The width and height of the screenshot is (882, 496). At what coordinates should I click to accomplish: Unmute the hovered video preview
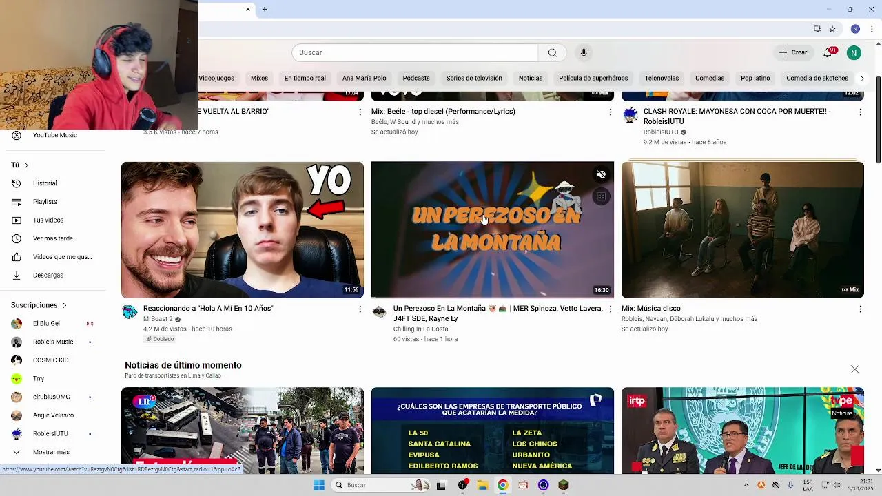click(601, 175)
